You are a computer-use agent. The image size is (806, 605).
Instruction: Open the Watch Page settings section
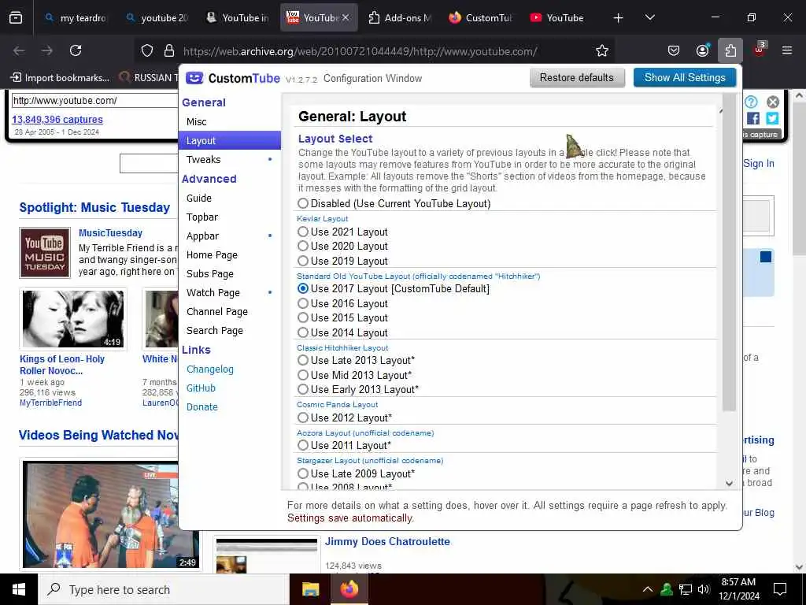[230, 293]
